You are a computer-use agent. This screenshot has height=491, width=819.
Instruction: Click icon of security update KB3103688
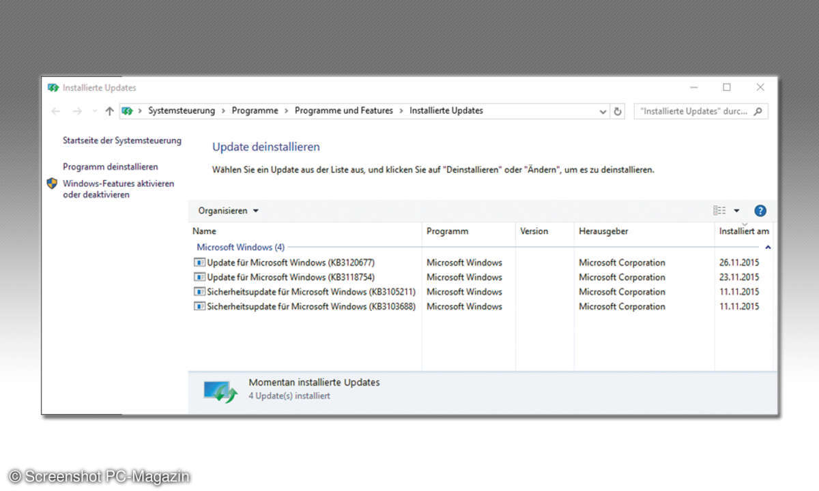pos(199,307)
